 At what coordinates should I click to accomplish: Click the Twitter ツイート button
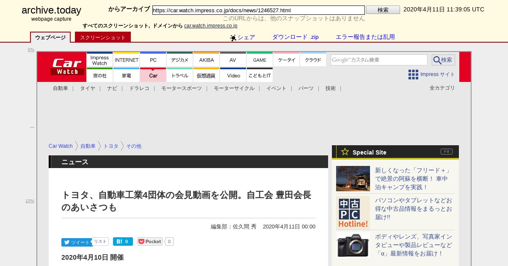coord(77,242)
